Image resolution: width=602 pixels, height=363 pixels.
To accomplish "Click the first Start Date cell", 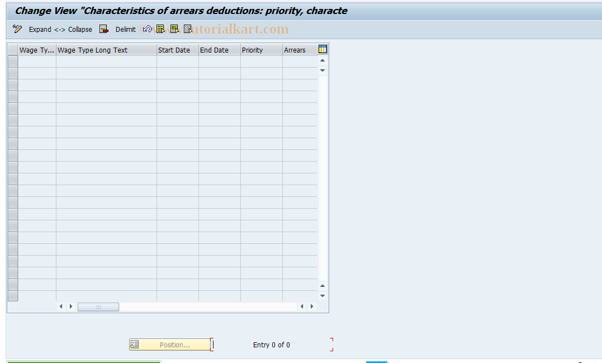I will pos(178,62).
